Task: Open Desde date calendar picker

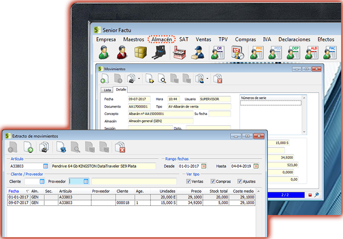Action: 203,166
